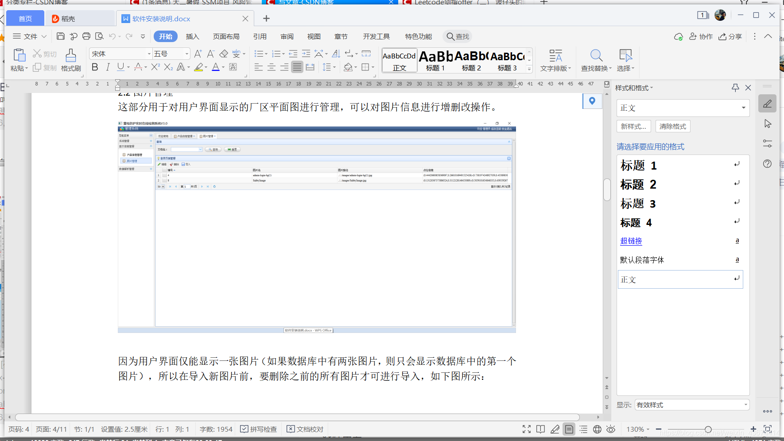Toggle Justify alignment
The height and width of the screenshot is (441, 784).
click(x=297, y=67)
